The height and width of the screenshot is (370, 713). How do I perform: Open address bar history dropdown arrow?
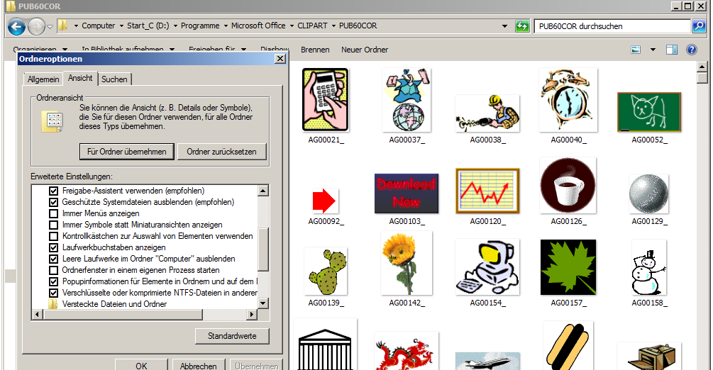[504, 26]
